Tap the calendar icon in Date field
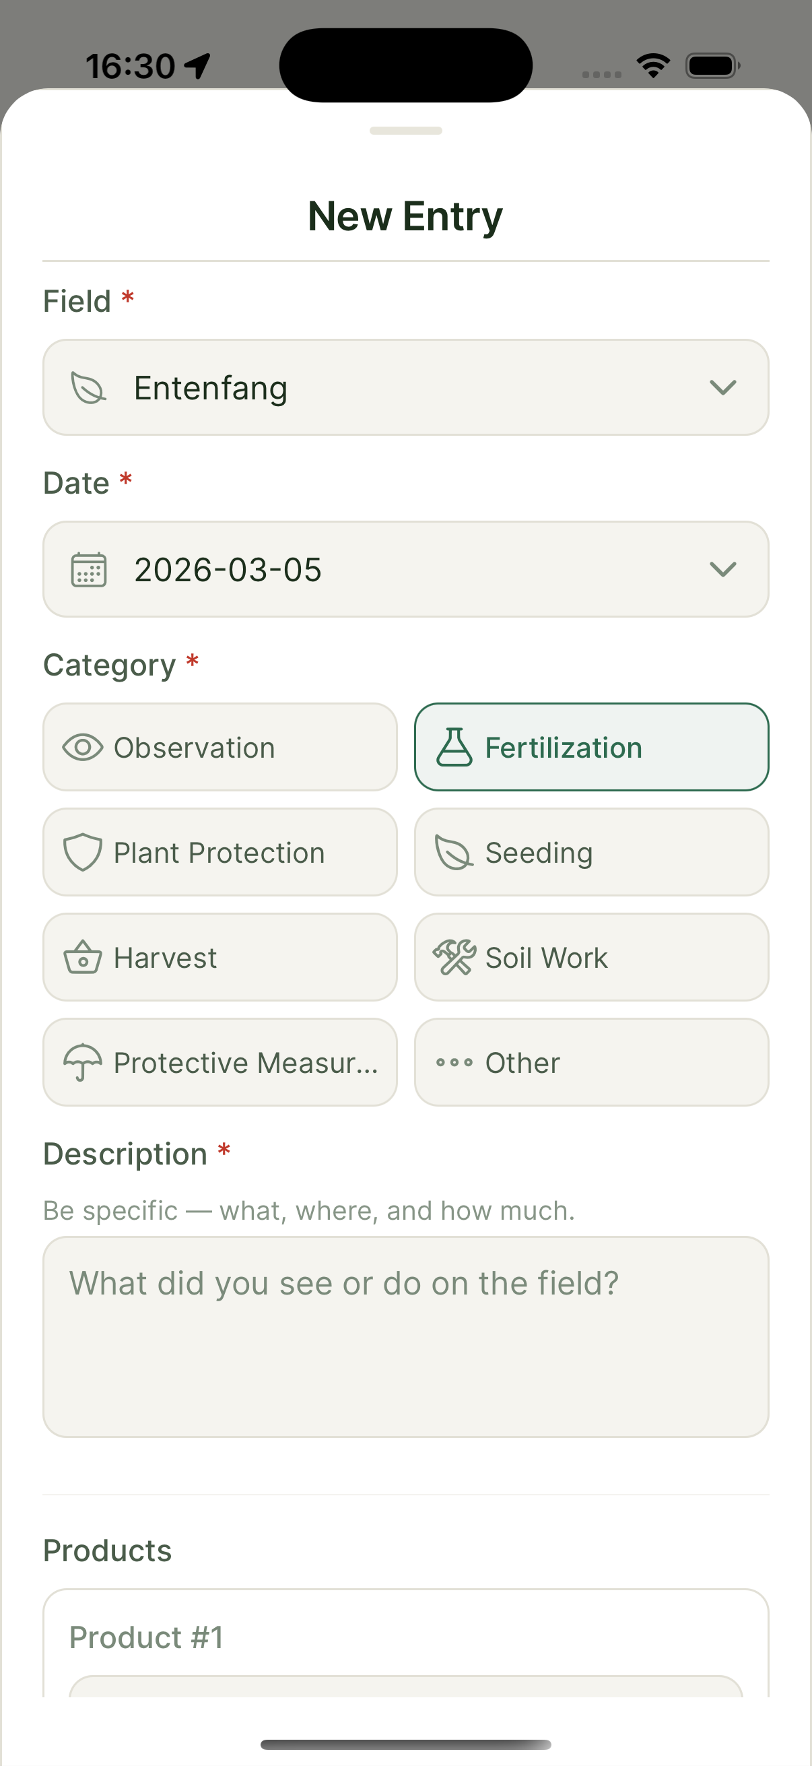 (88, 570)
